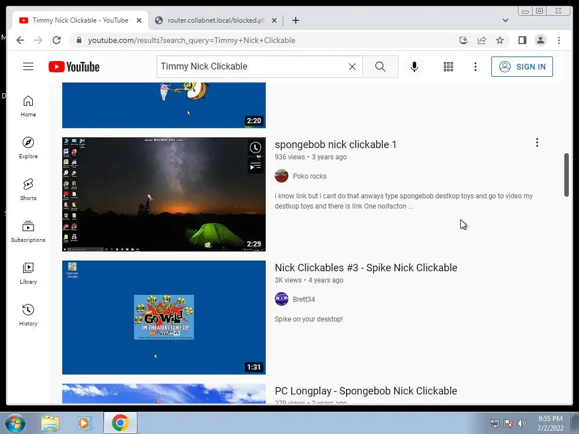Open Explore in the sidebar
The width and height of the screenshot is (579, 434).
pyautogui.click(x=28, y=148)
